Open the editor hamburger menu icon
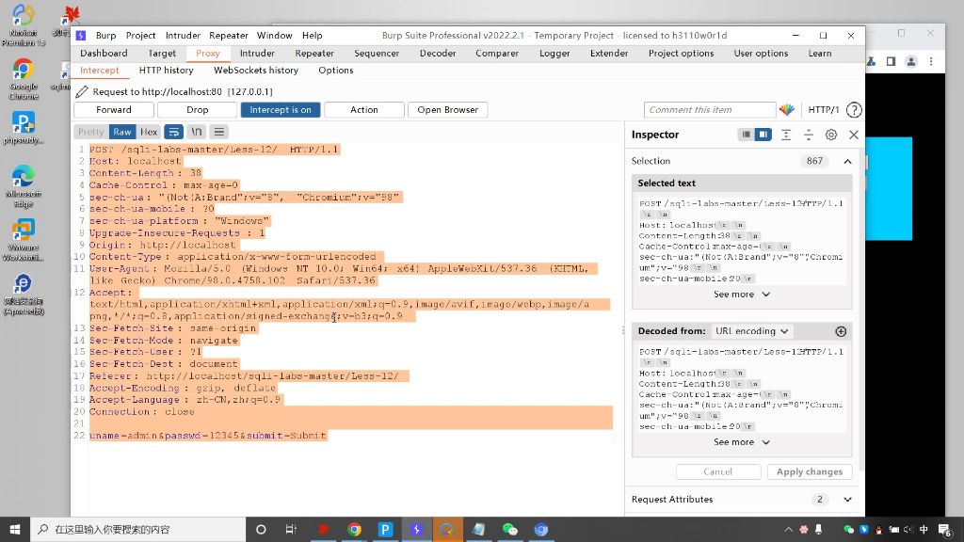The image size is (964, 542). 218,132
